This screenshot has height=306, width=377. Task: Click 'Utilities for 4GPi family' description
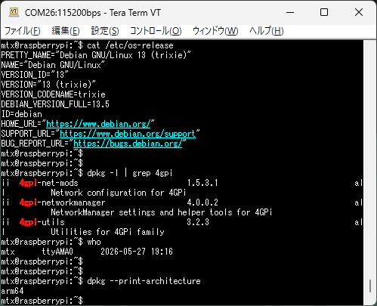(107, 232)
